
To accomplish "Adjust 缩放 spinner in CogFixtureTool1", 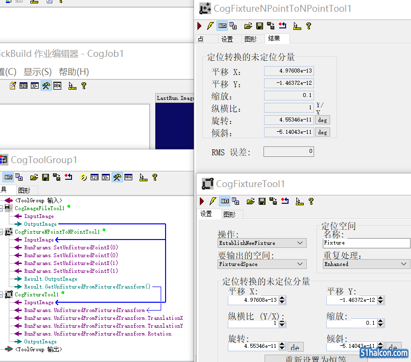I will 381,323.
